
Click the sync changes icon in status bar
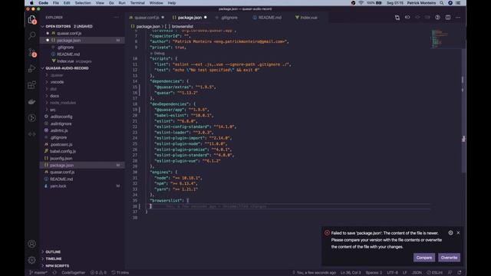[54, 273]
